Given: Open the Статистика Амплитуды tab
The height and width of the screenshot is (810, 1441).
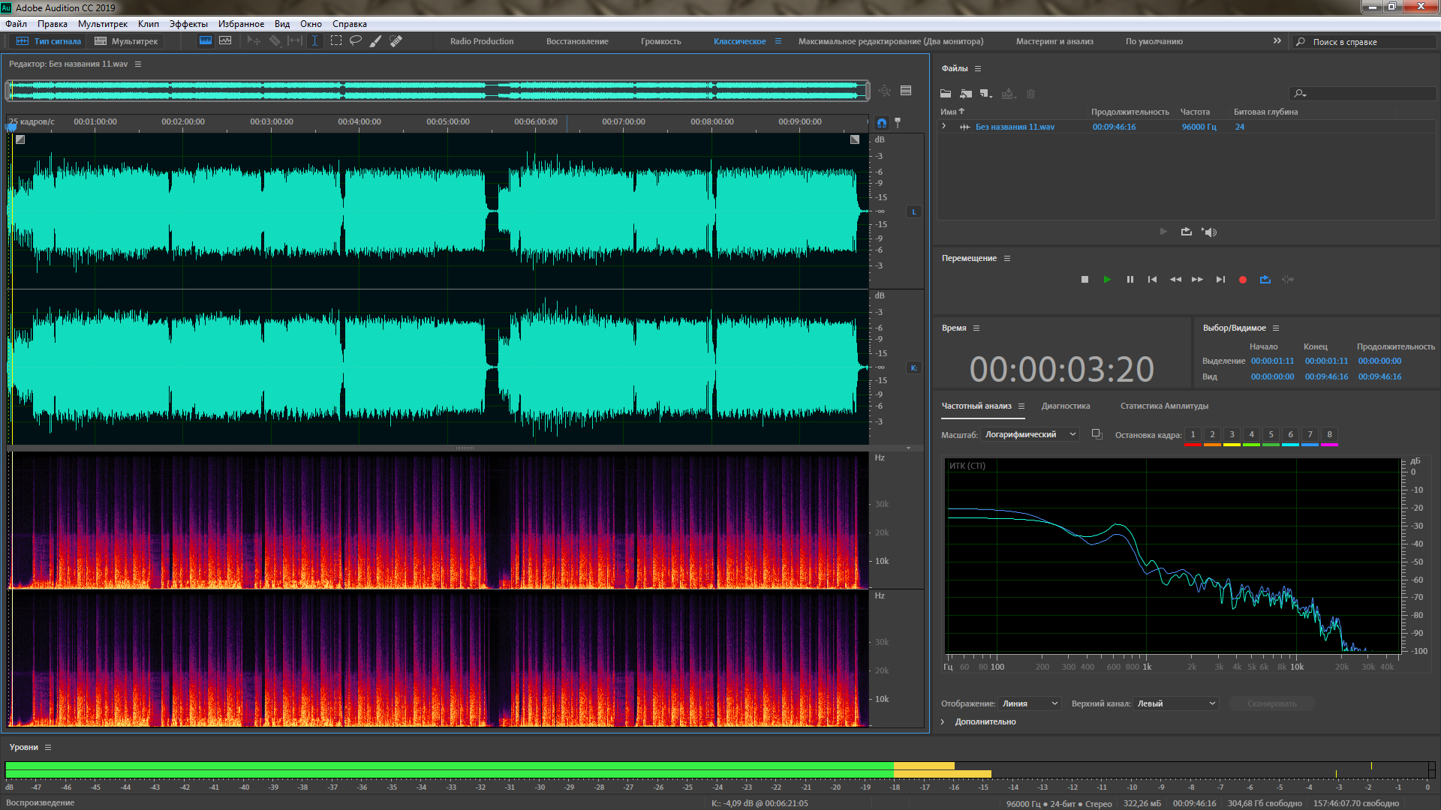Looking at the screenshot, I should tap(1164, 406).
